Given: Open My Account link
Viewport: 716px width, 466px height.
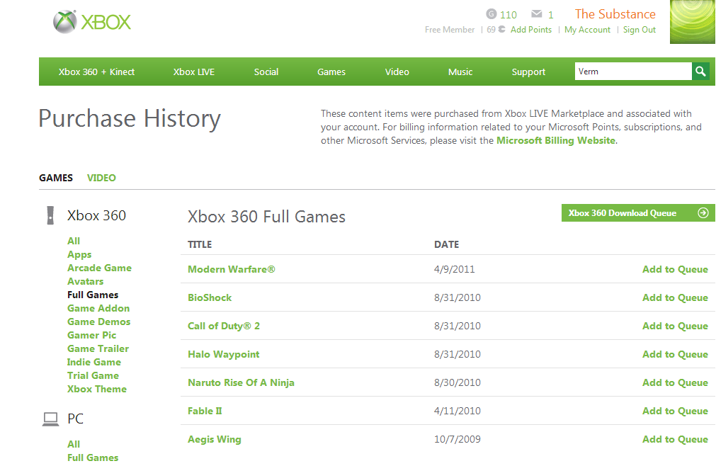Looking at the screenshot, I should click(x=587, y=30).
